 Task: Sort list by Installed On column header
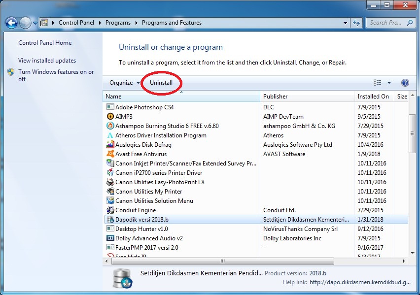point(374,97)
